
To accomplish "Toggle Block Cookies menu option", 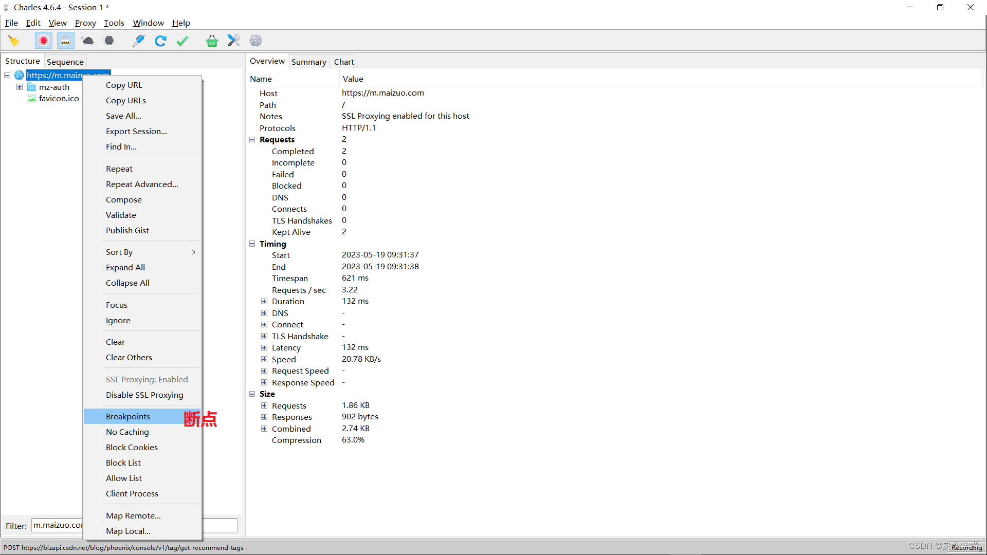I will coord(132,447).
